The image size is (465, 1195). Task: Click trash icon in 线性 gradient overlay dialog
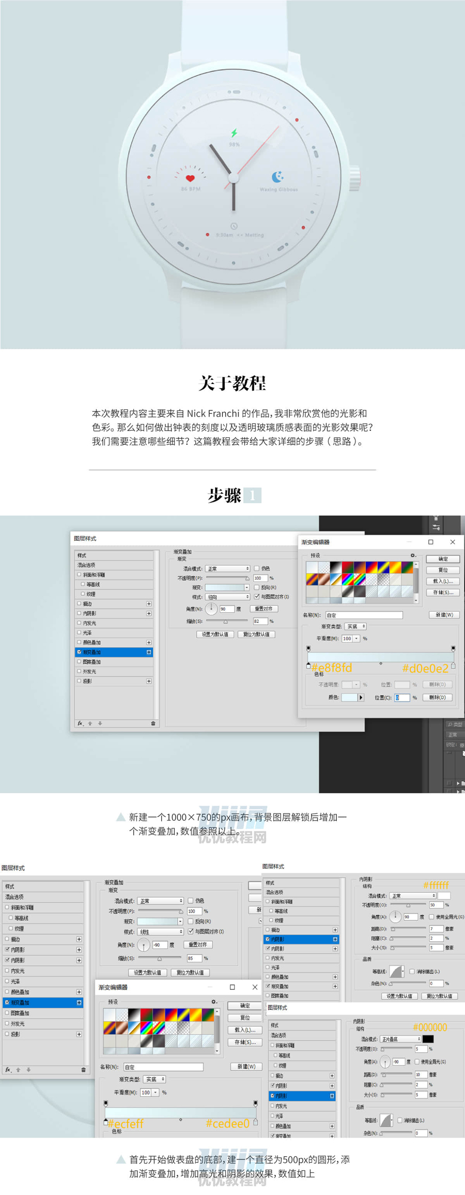tap(83, 1069)
